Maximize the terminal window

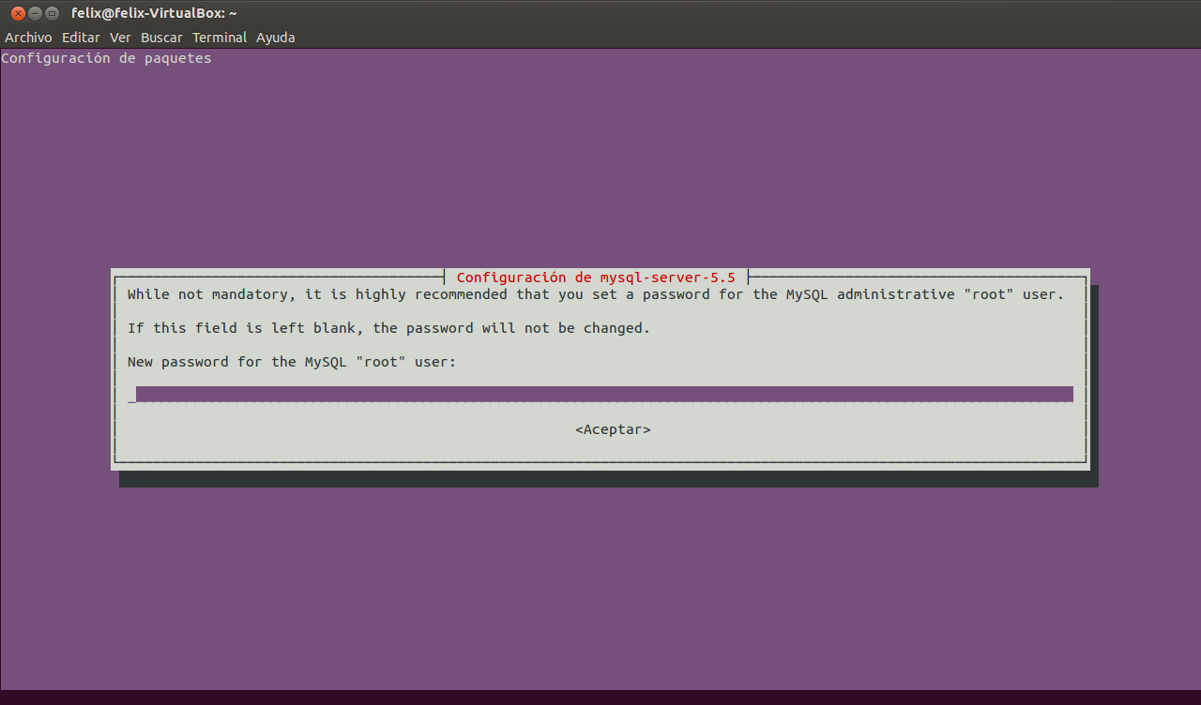click(52, 13)
